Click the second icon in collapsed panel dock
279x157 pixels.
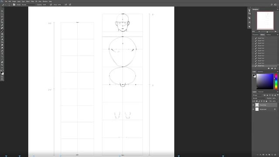[x=249, y=14]
